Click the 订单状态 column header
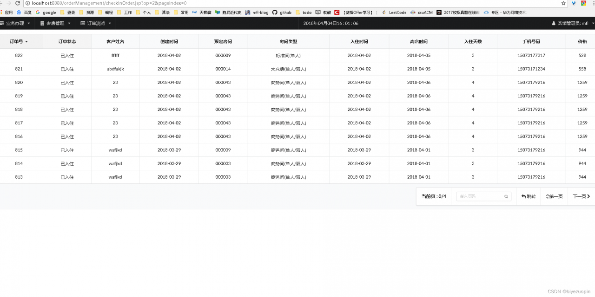The height and width of the screenshot is (297, 595). pos(67,41)
